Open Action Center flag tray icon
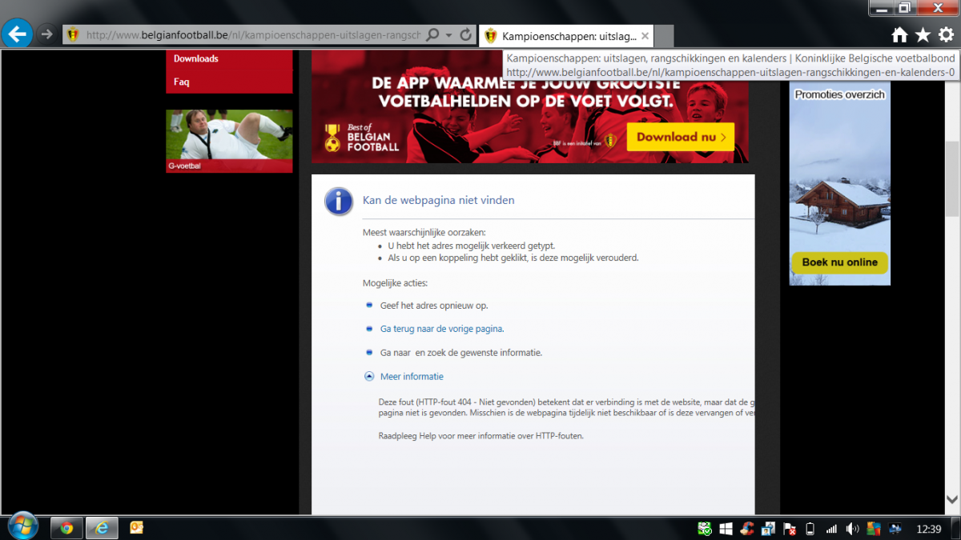961x540 pixels. tap(789, 529)
